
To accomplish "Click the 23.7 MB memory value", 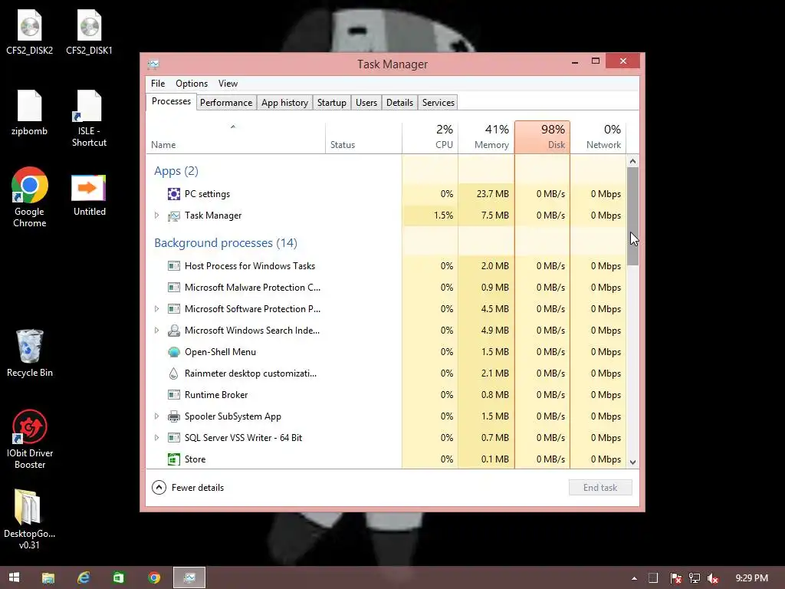I will (493, 194).
